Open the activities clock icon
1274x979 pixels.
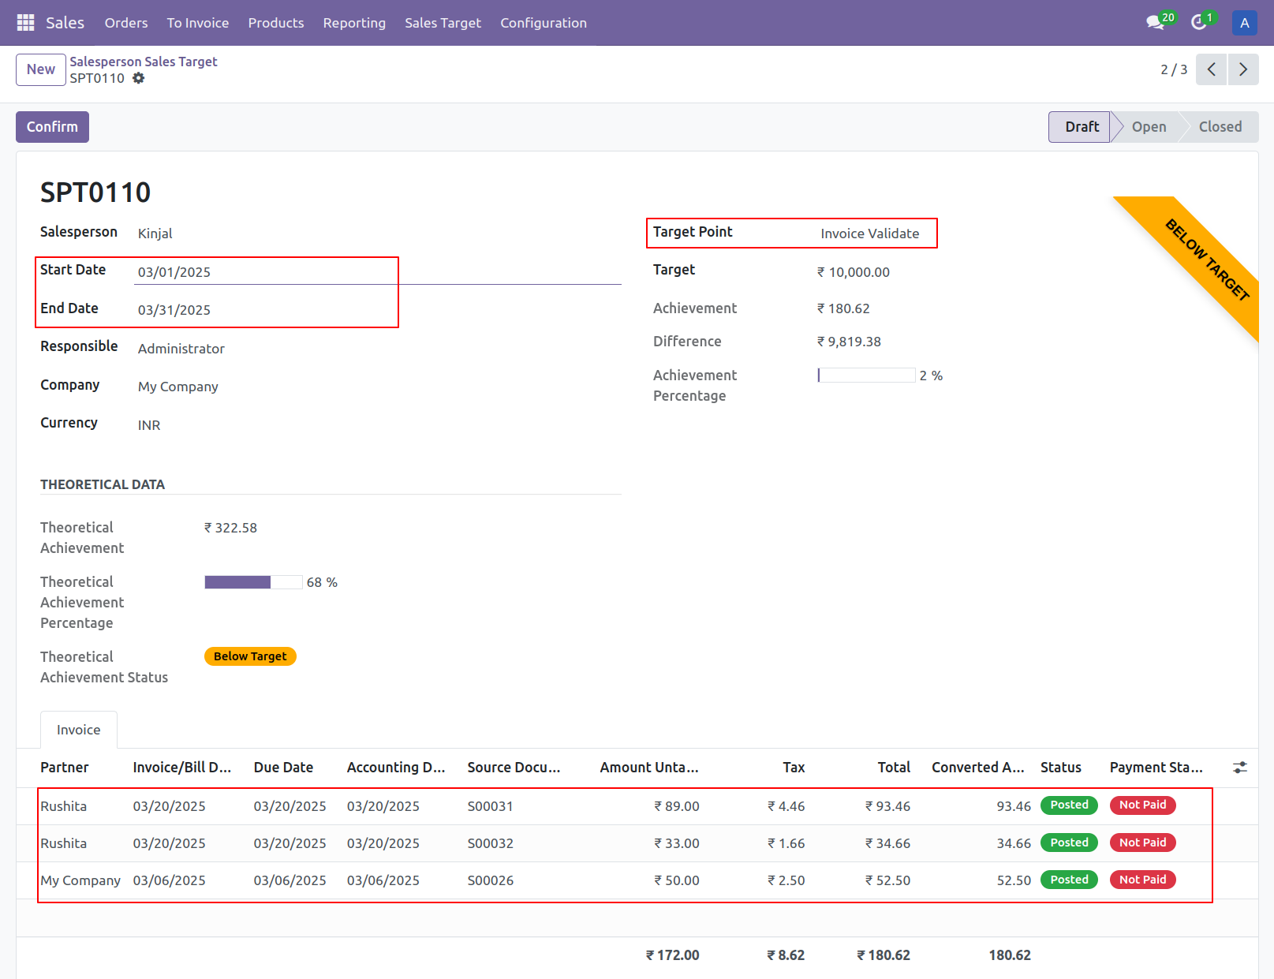click(x=1199, y=22)
